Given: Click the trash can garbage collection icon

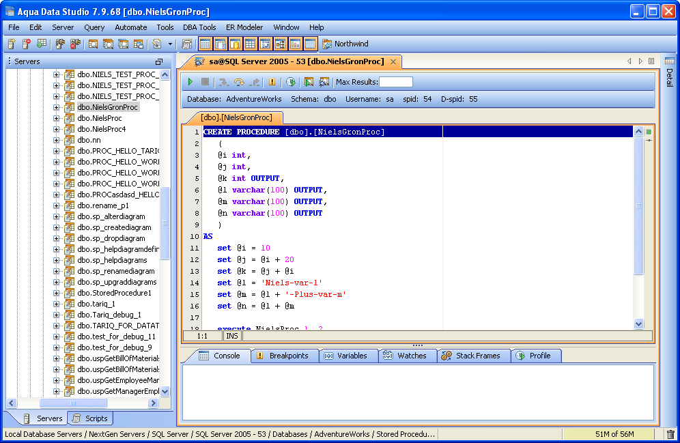Looking at the screenshot, I should pos(670,434).
